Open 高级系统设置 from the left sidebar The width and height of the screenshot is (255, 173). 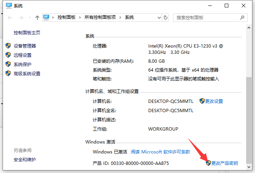click(27, 73)
